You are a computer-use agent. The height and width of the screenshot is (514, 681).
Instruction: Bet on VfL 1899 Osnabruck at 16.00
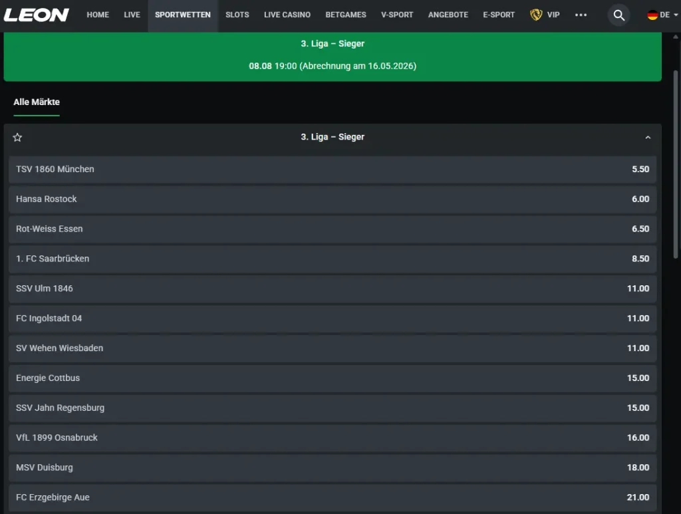[333, 438]
